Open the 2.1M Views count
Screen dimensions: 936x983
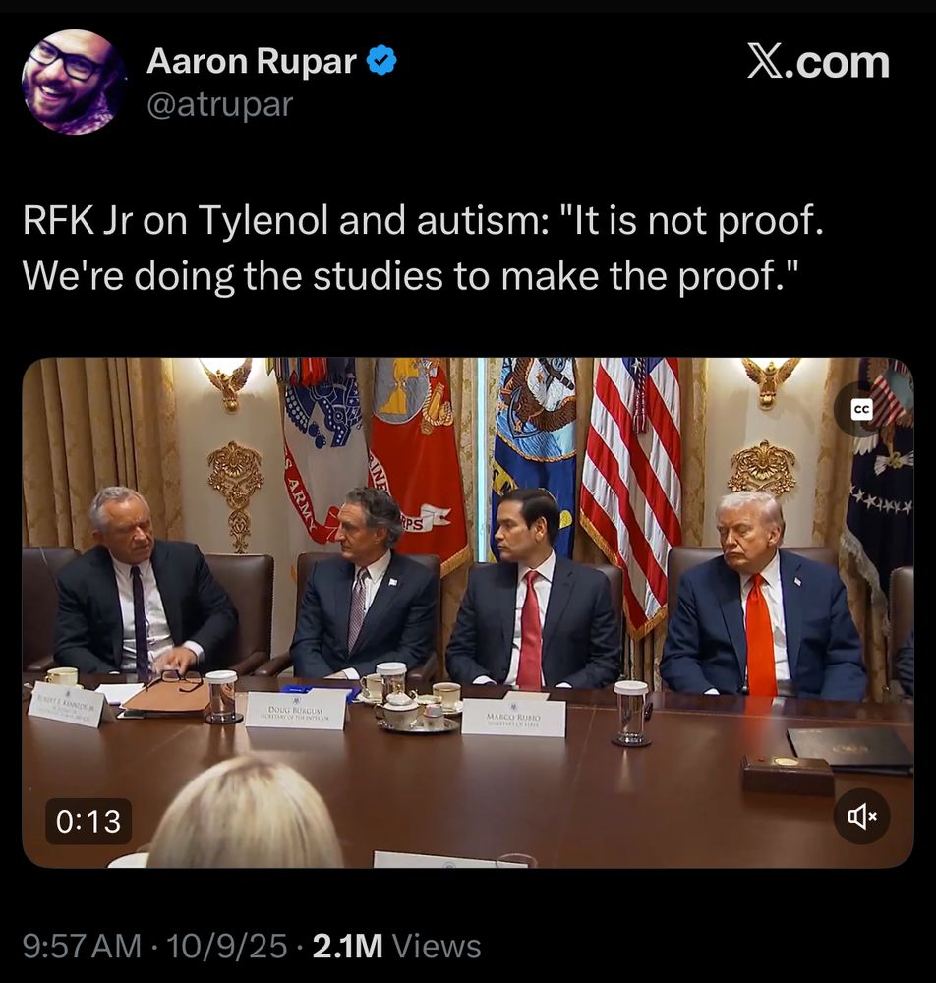(x=396, y=946)
